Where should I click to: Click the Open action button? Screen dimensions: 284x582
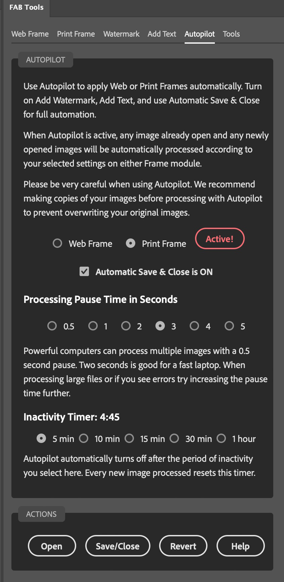(x=52, y=546)
